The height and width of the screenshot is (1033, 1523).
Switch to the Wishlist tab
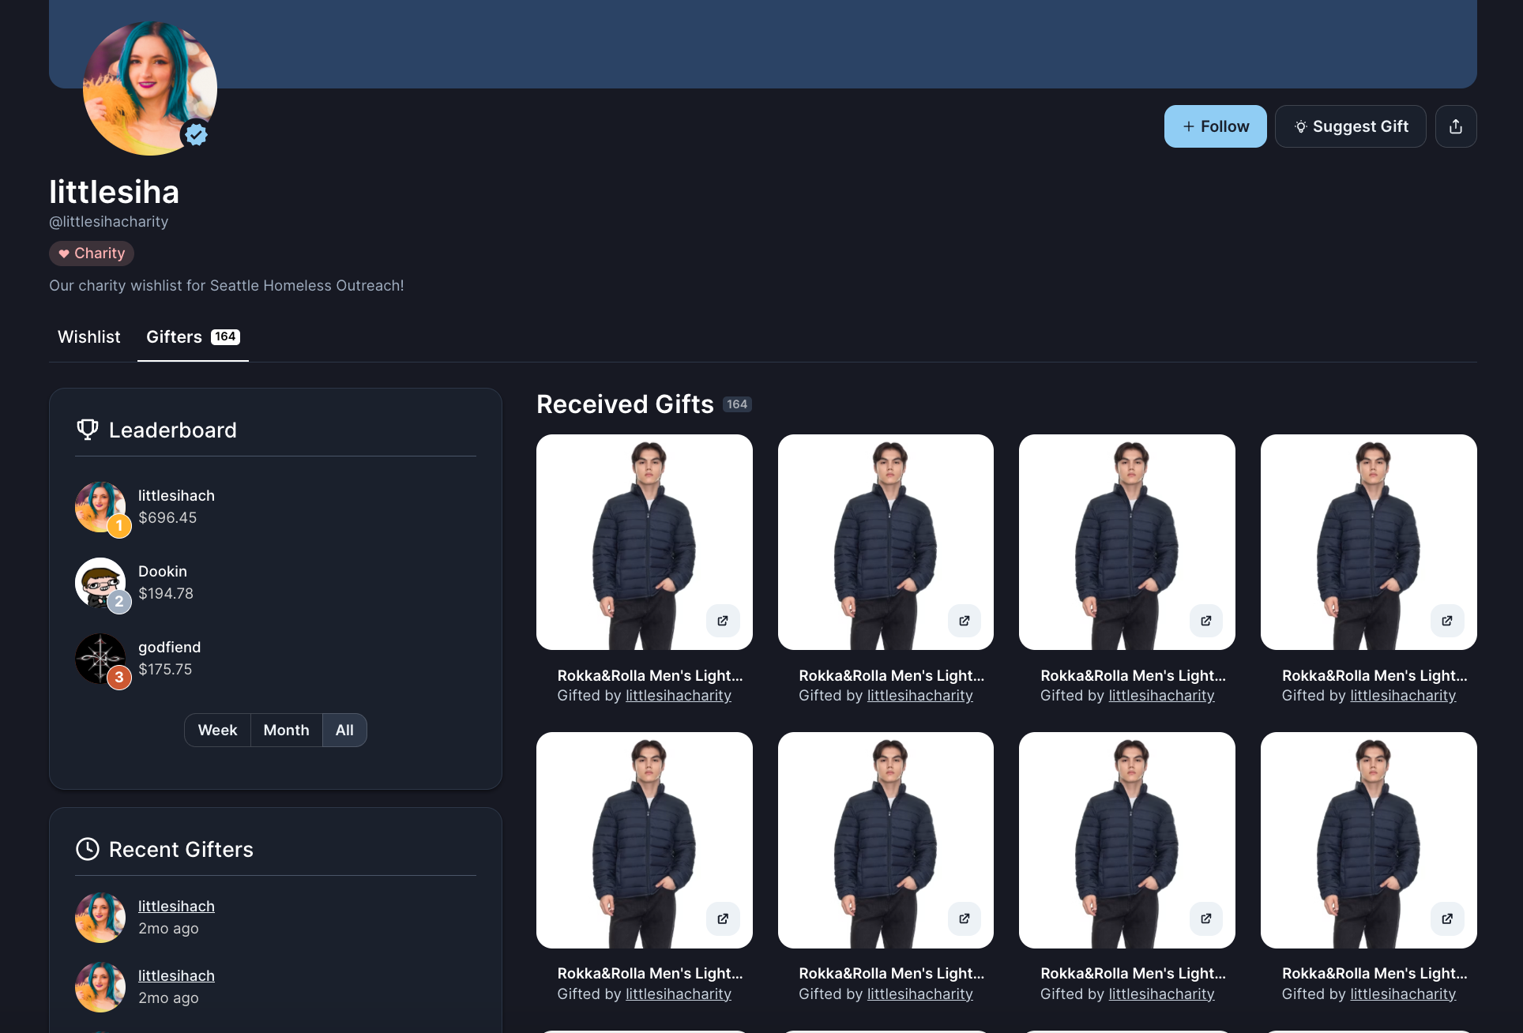coord(89,337)
